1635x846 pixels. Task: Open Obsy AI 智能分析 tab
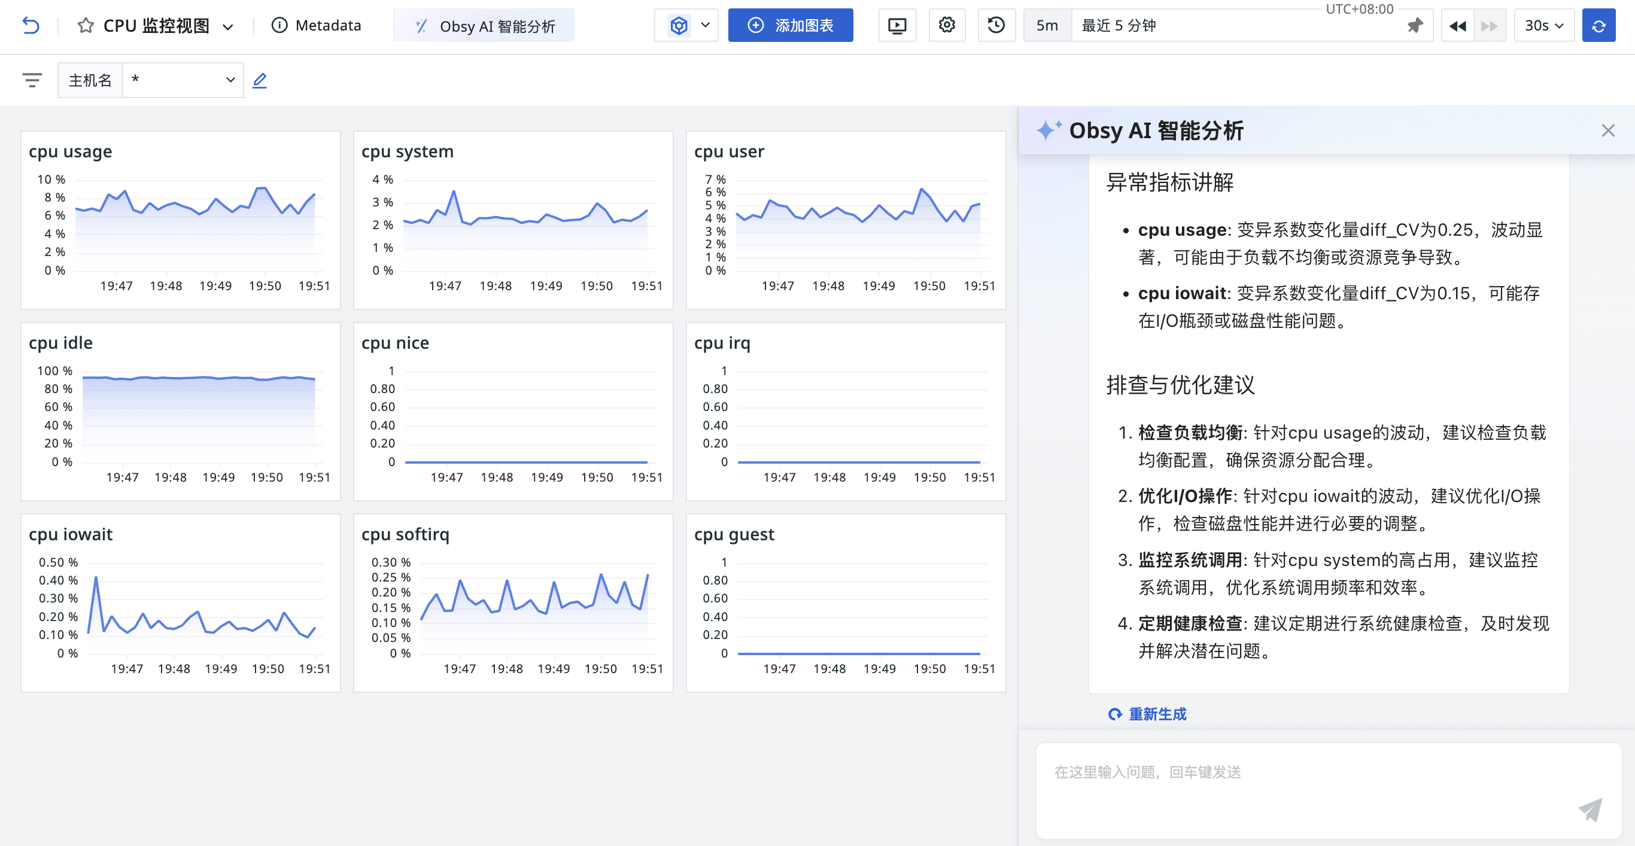[x=484, y=26]
